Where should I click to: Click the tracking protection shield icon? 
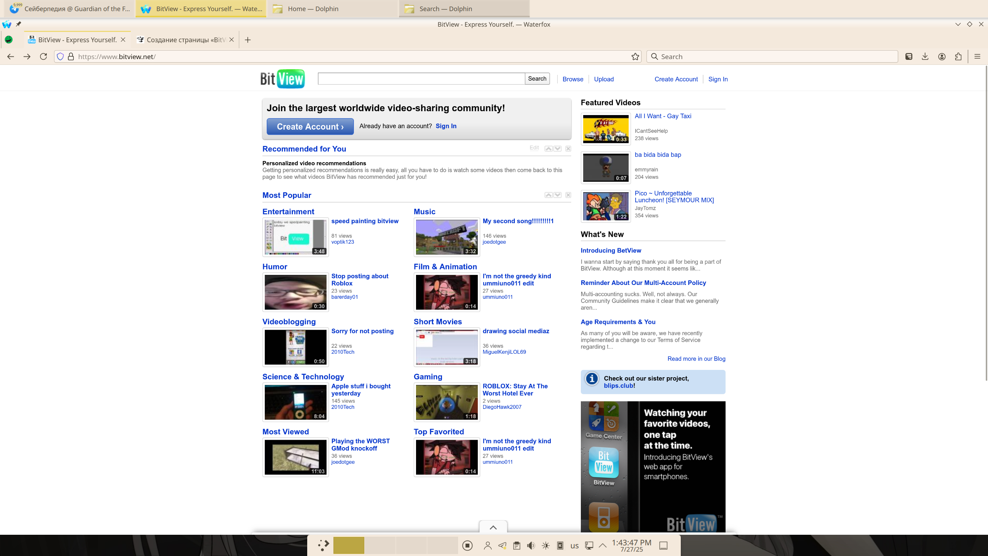pos(60,57)
